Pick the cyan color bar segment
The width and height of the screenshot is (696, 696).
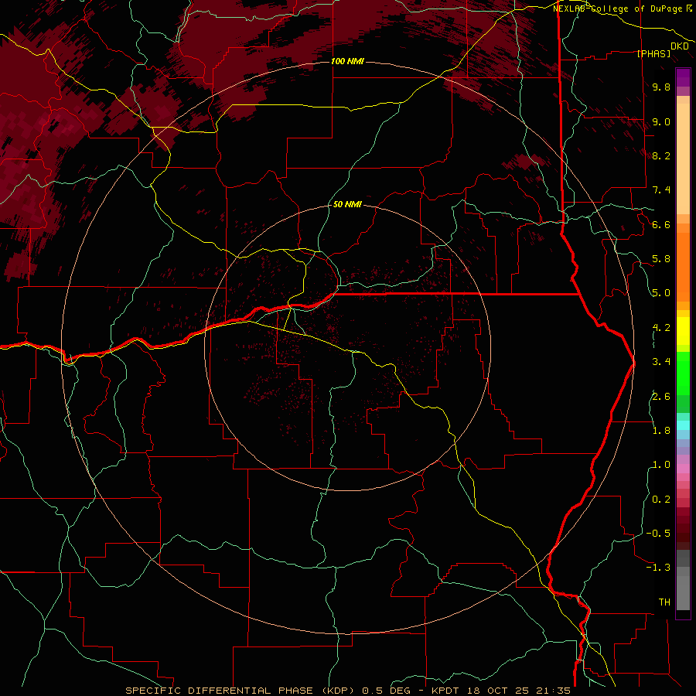coord(683,425)
